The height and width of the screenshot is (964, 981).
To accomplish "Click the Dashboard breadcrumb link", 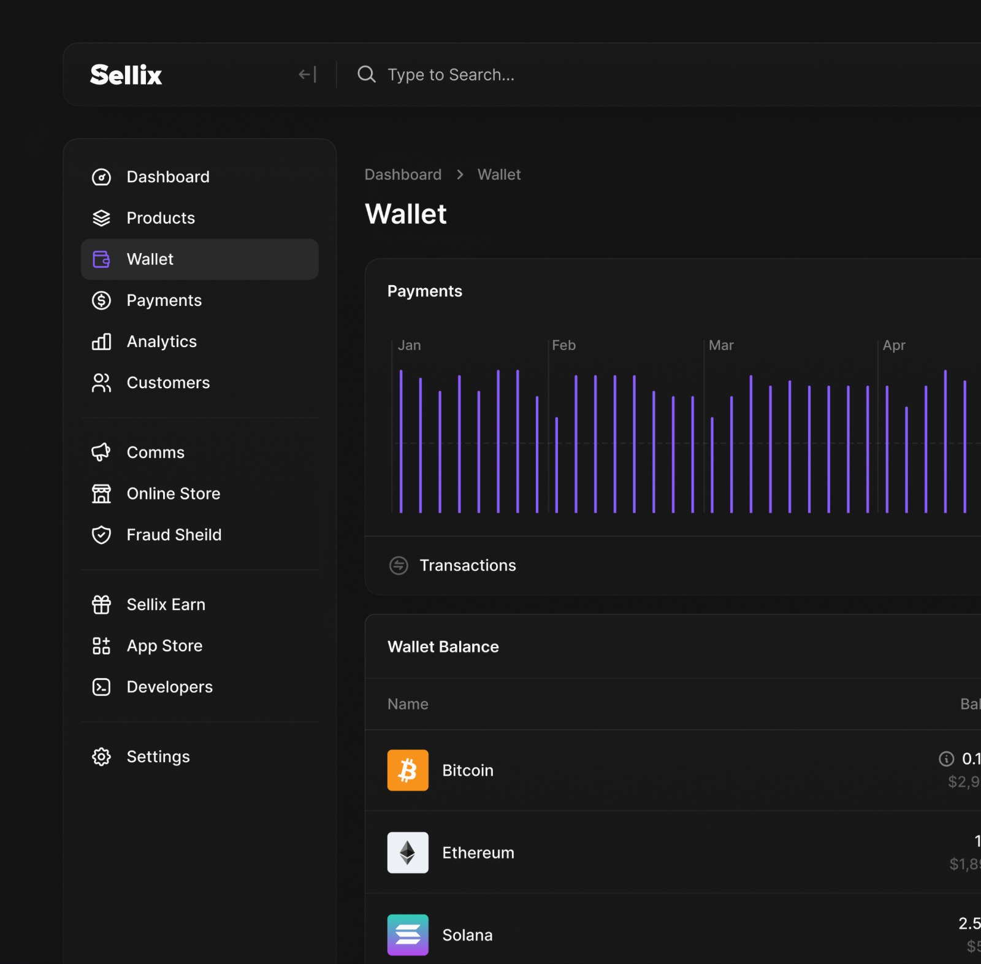I will pyautogui.click(x=403, y=175).
